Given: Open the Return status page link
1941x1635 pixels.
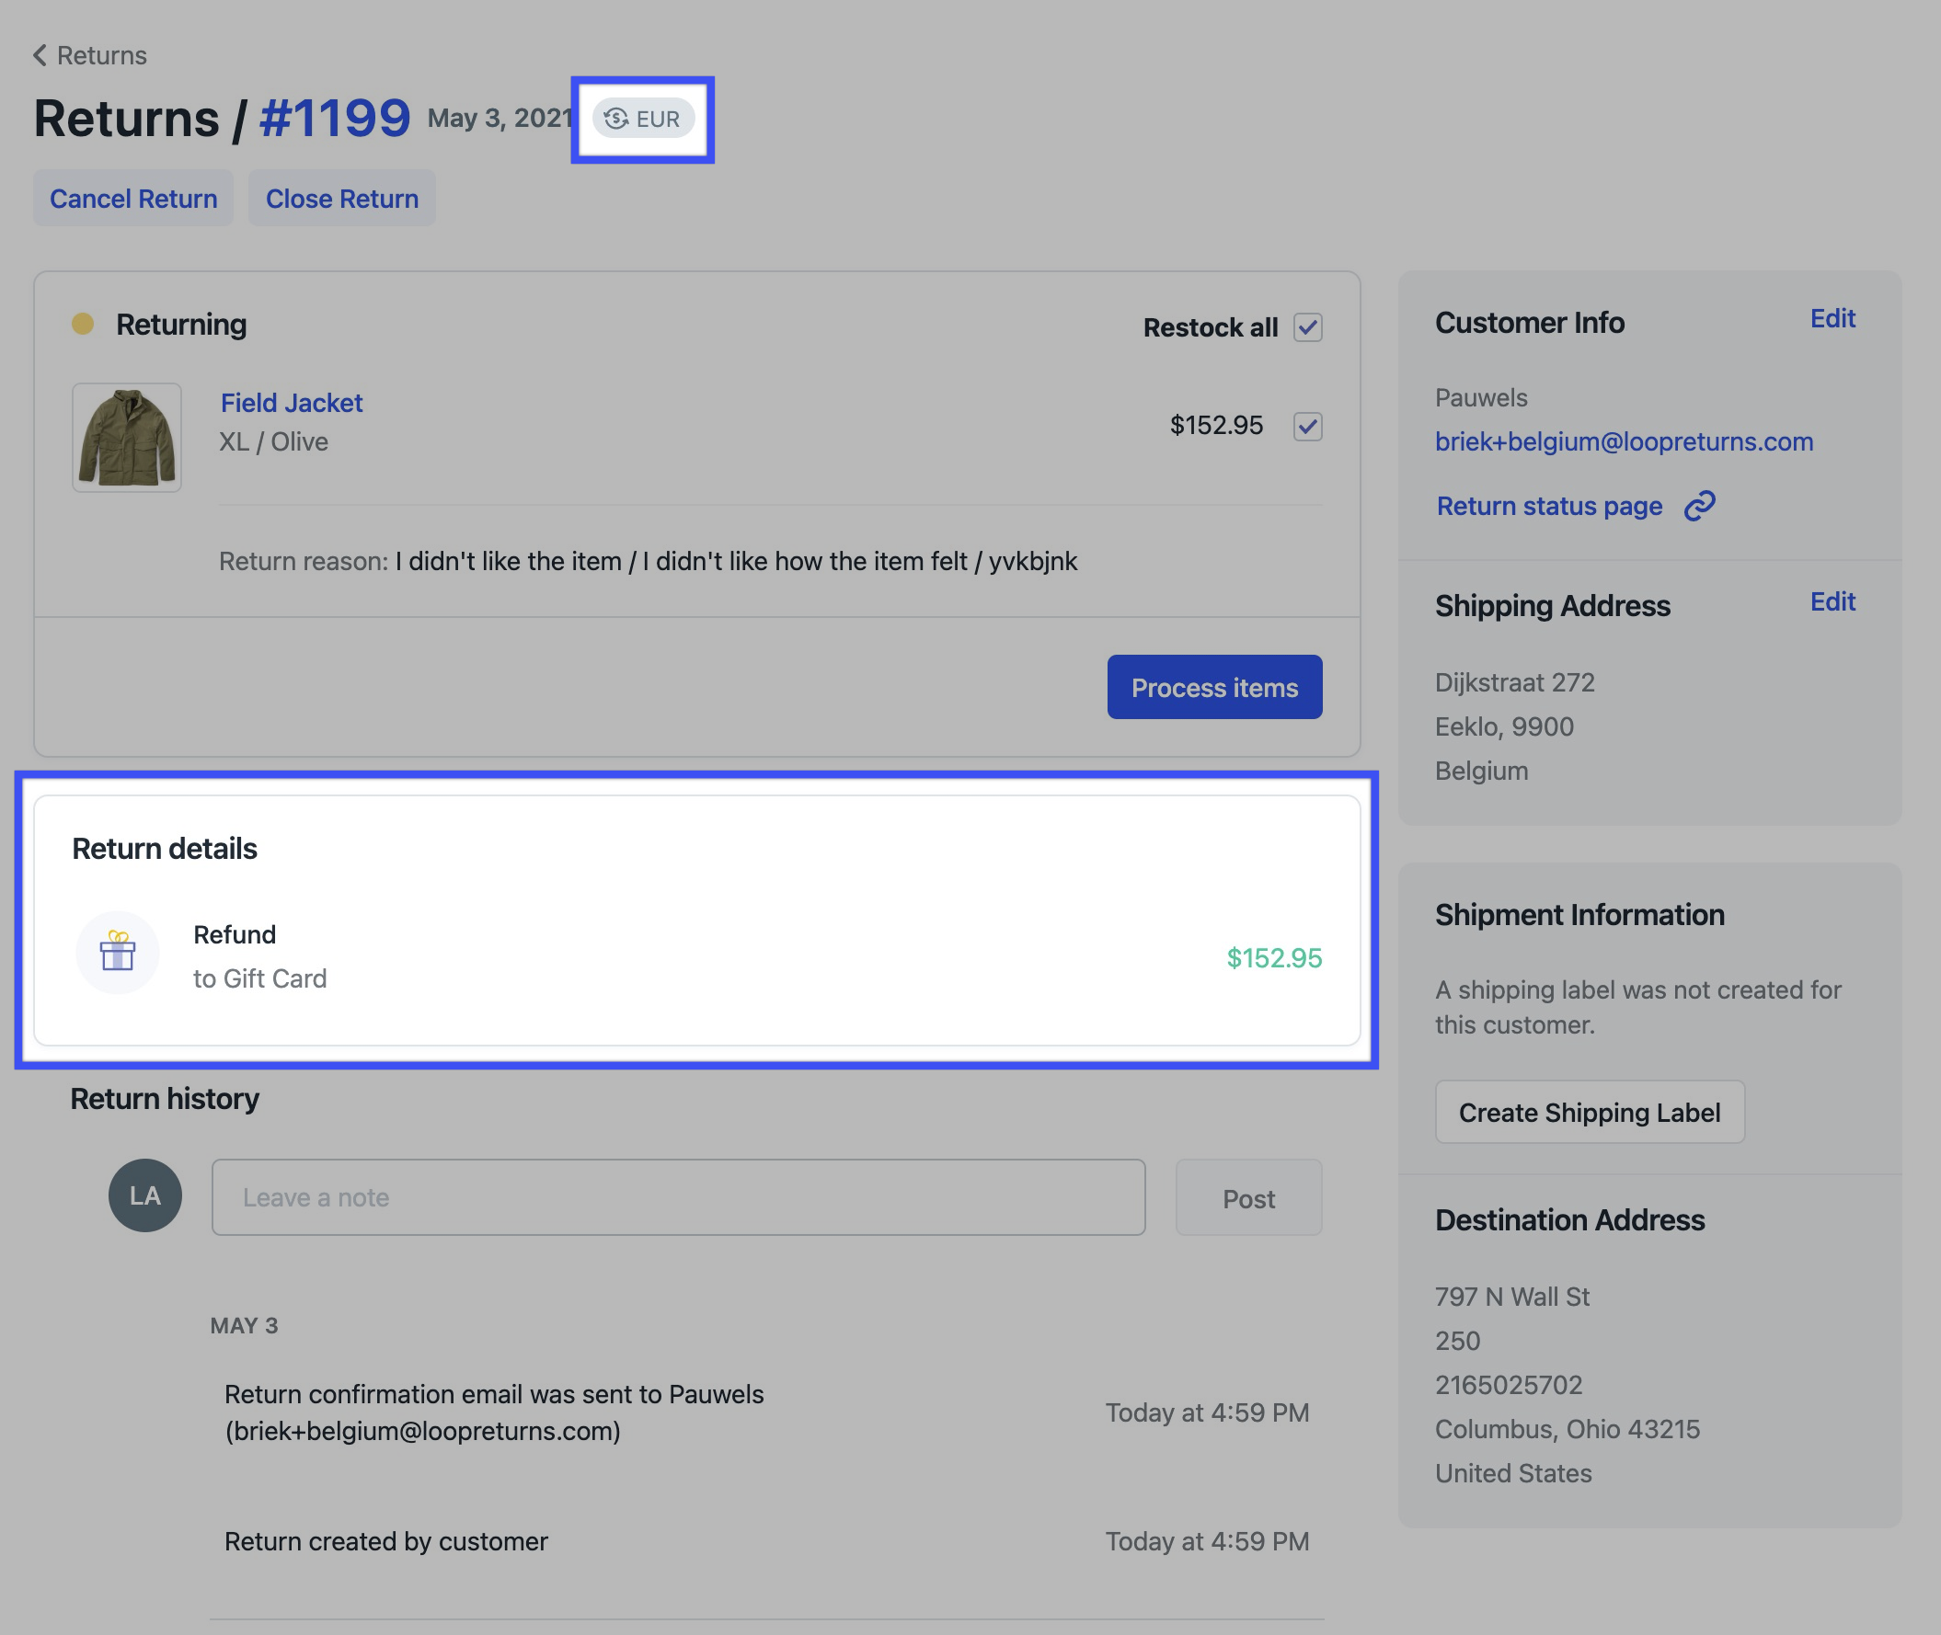Looking at the screenshot, I should [x=1549, y=506].
